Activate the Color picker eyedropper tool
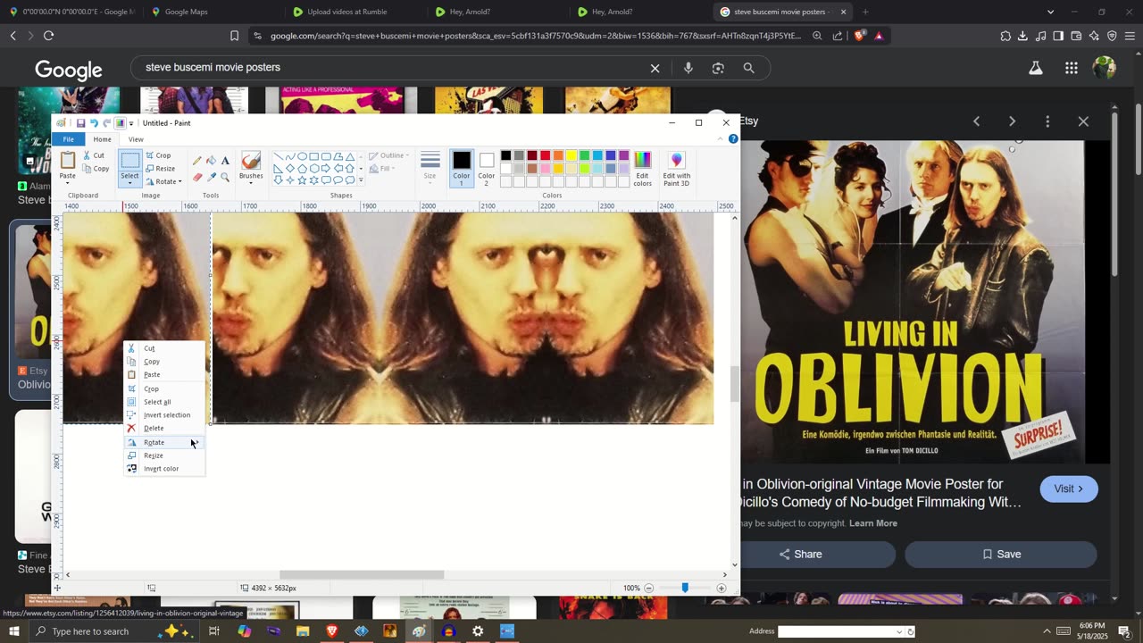The height and width of the screenshot is (643, 1143). tap(211, 177)
